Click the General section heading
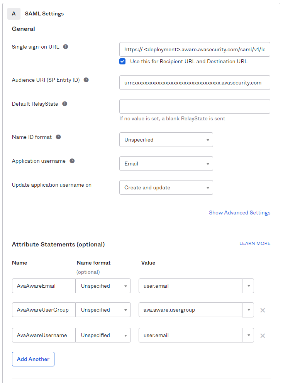Image resolution: width=283 pixels, height=388 pixels. tap(23, 29)
